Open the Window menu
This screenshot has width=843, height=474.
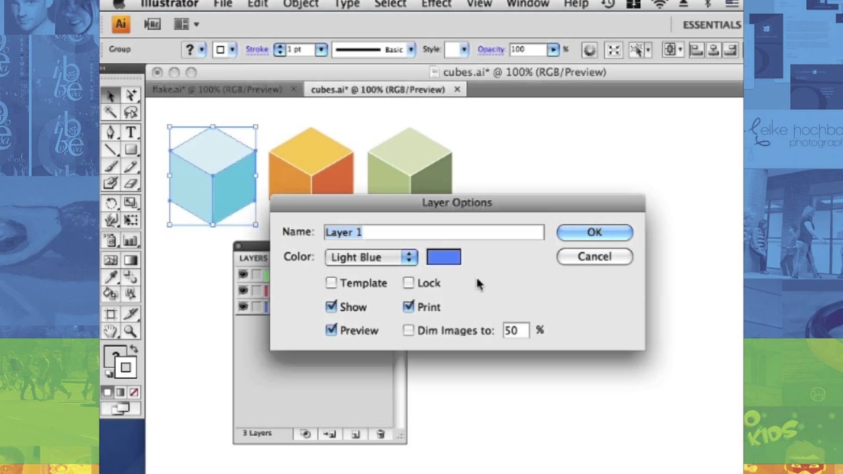[x=528, y=4]
